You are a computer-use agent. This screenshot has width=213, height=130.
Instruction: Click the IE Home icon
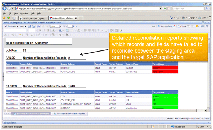coord(171,18)
